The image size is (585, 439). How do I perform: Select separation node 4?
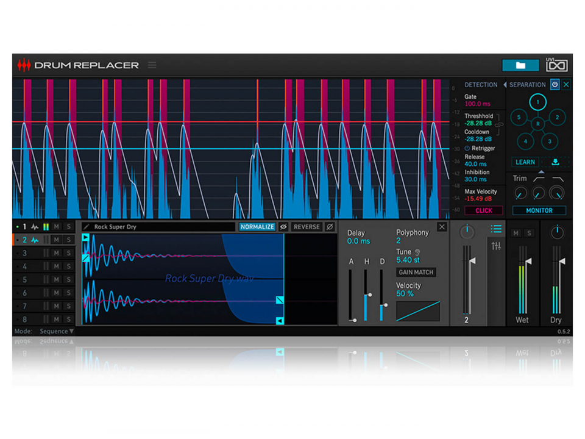[525, 141]
